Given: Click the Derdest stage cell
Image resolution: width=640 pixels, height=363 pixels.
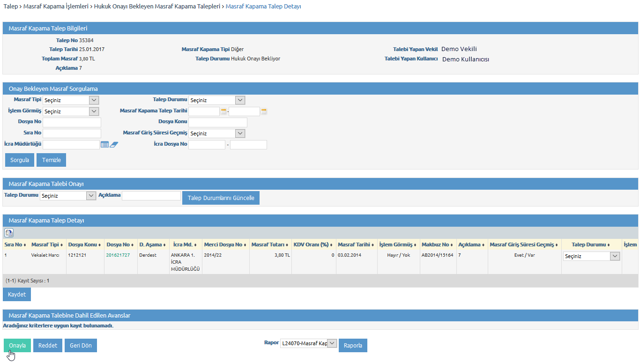Looking at the screenshot, I should (x=147, y=255).
